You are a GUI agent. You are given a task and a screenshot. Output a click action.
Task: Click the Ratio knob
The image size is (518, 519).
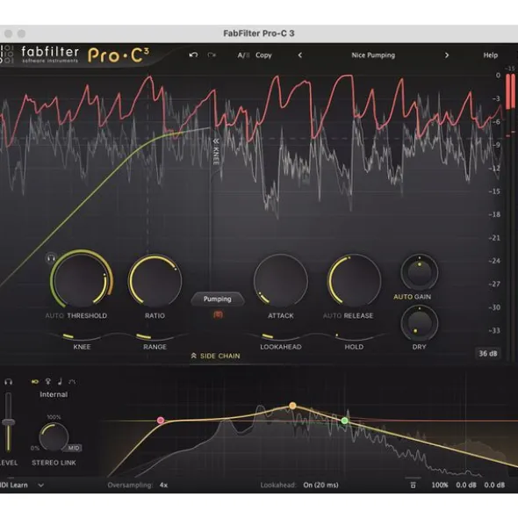click(x=155, y=281)
